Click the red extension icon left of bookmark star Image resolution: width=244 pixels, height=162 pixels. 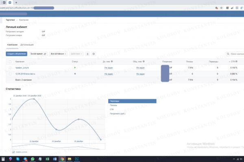pyautogui.click(x=217, y=8)
